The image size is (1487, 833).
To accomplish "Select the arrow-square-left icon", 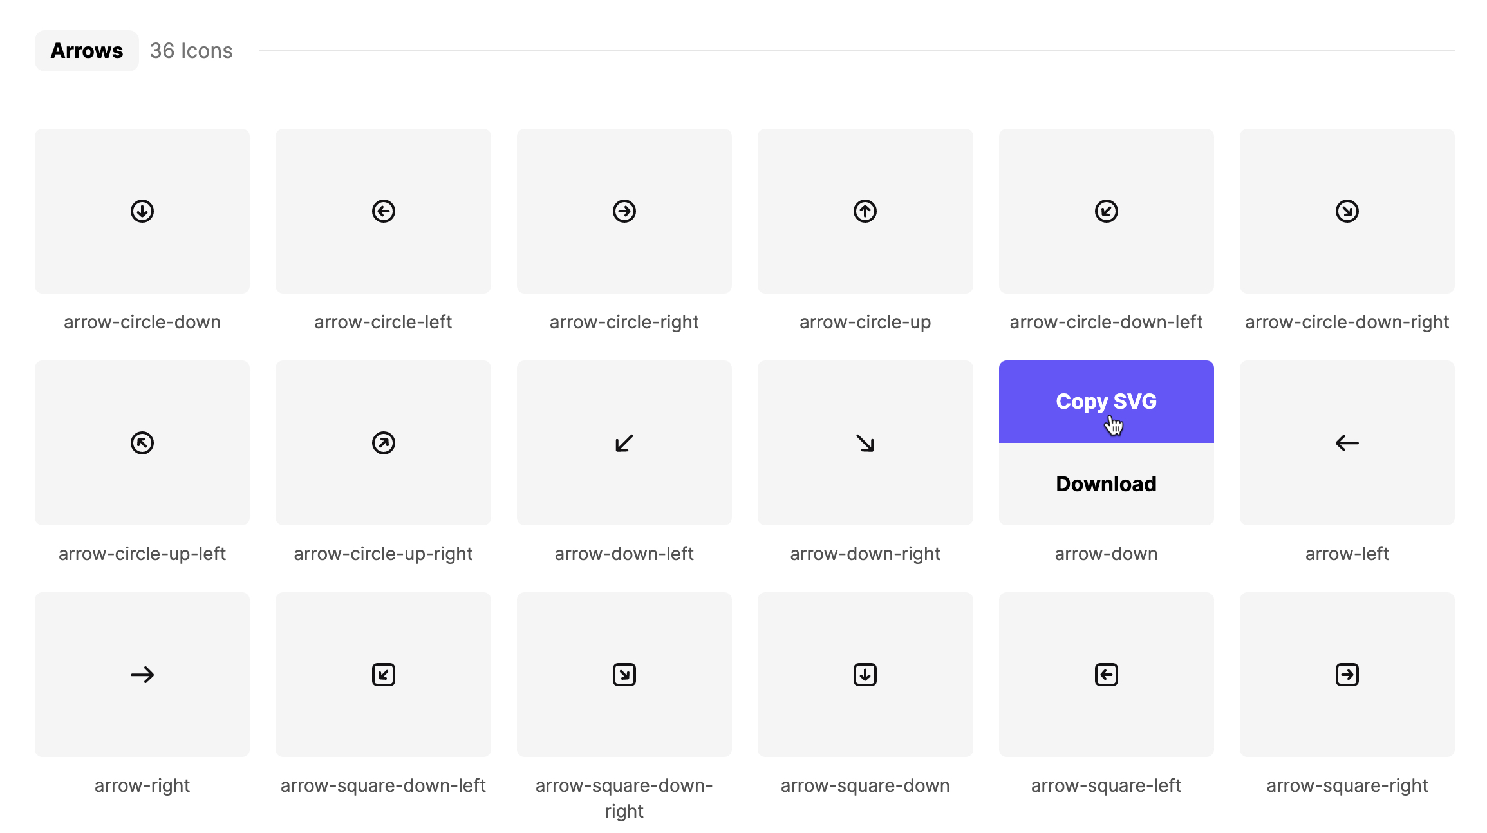I will [1106, 675].
